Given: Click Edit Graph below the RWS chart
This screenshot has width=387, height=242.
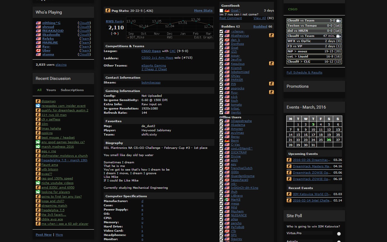Looking at the screenshot, I should 203,38.
